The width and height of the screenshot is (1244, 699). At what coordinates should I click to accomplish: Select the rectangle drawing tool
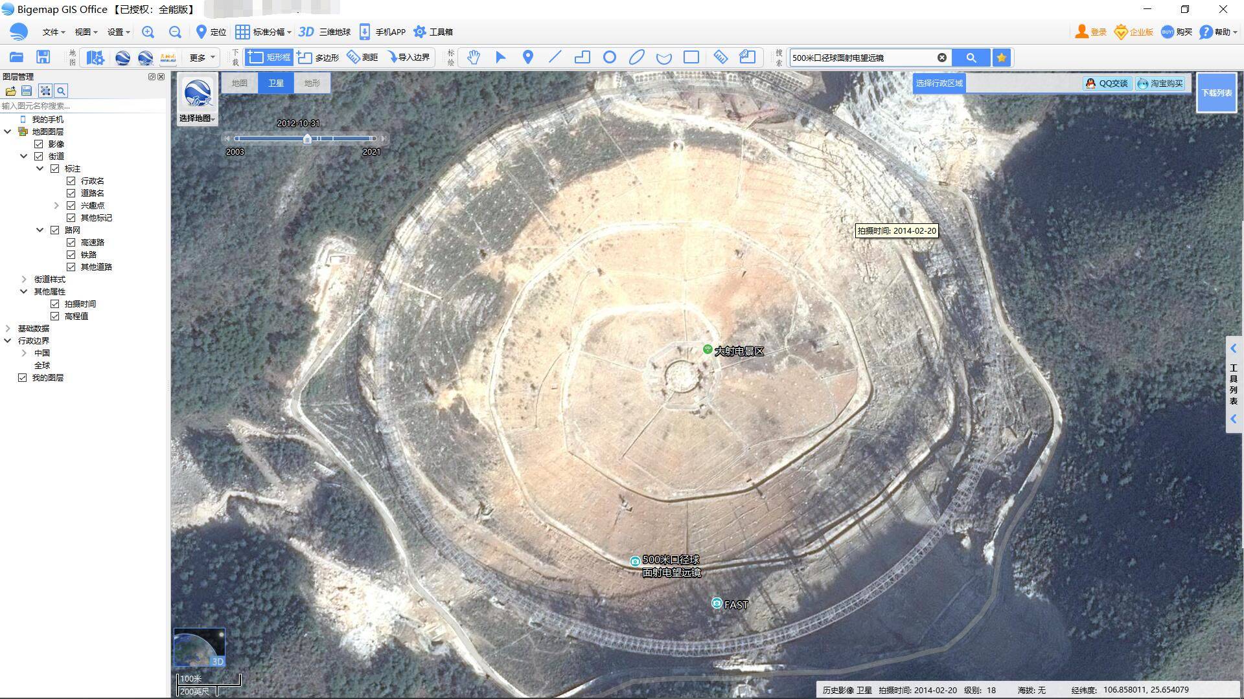pos(691,58)
